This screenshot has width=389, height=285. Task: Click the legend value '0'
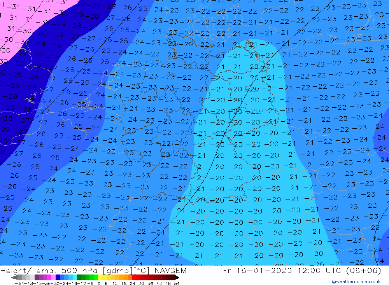pos(99,283)
